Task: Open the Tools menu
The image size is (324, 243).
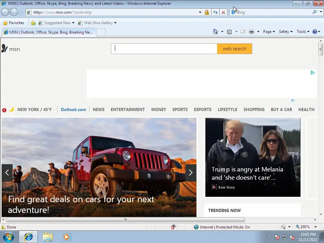Action: pos(303,32)
